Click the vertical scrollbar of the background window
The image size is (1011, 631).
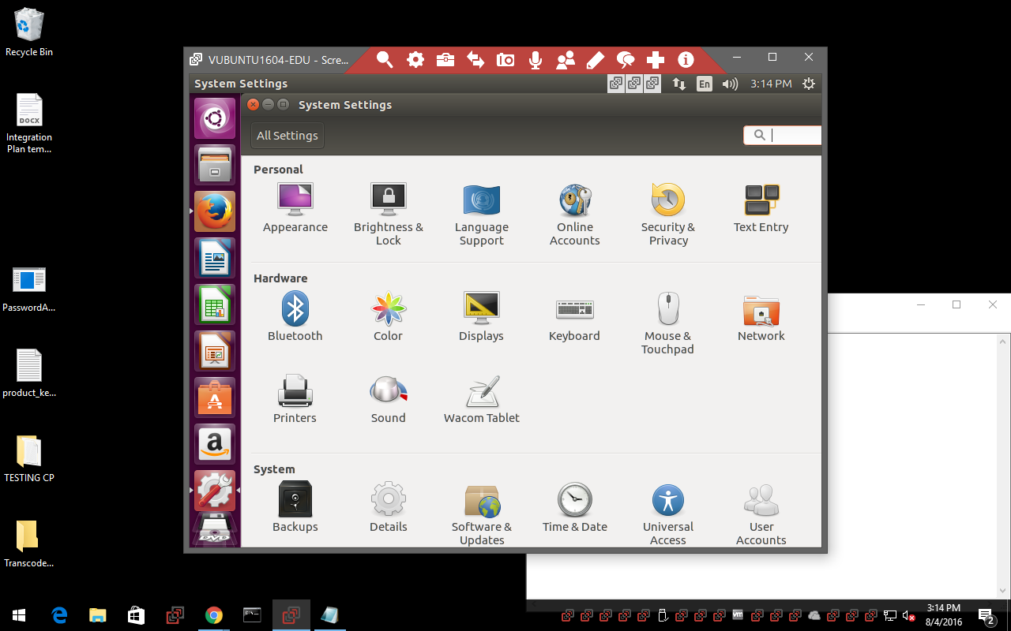click(x=1004, y=465)
